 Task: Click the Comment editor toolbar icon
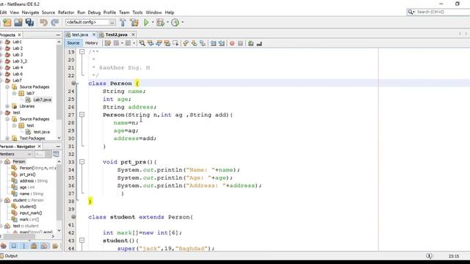251,43
